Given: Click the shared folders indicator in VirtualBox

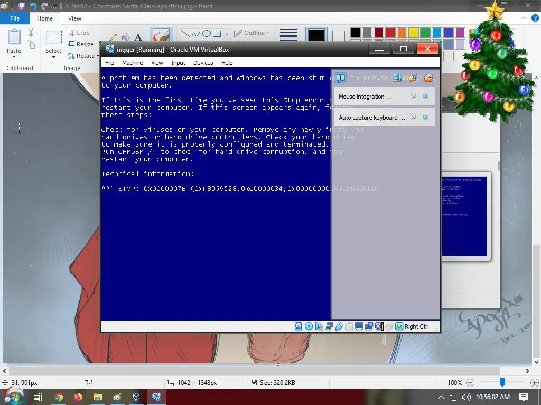Looking at the screenshot, I should [x=349, y=326].
